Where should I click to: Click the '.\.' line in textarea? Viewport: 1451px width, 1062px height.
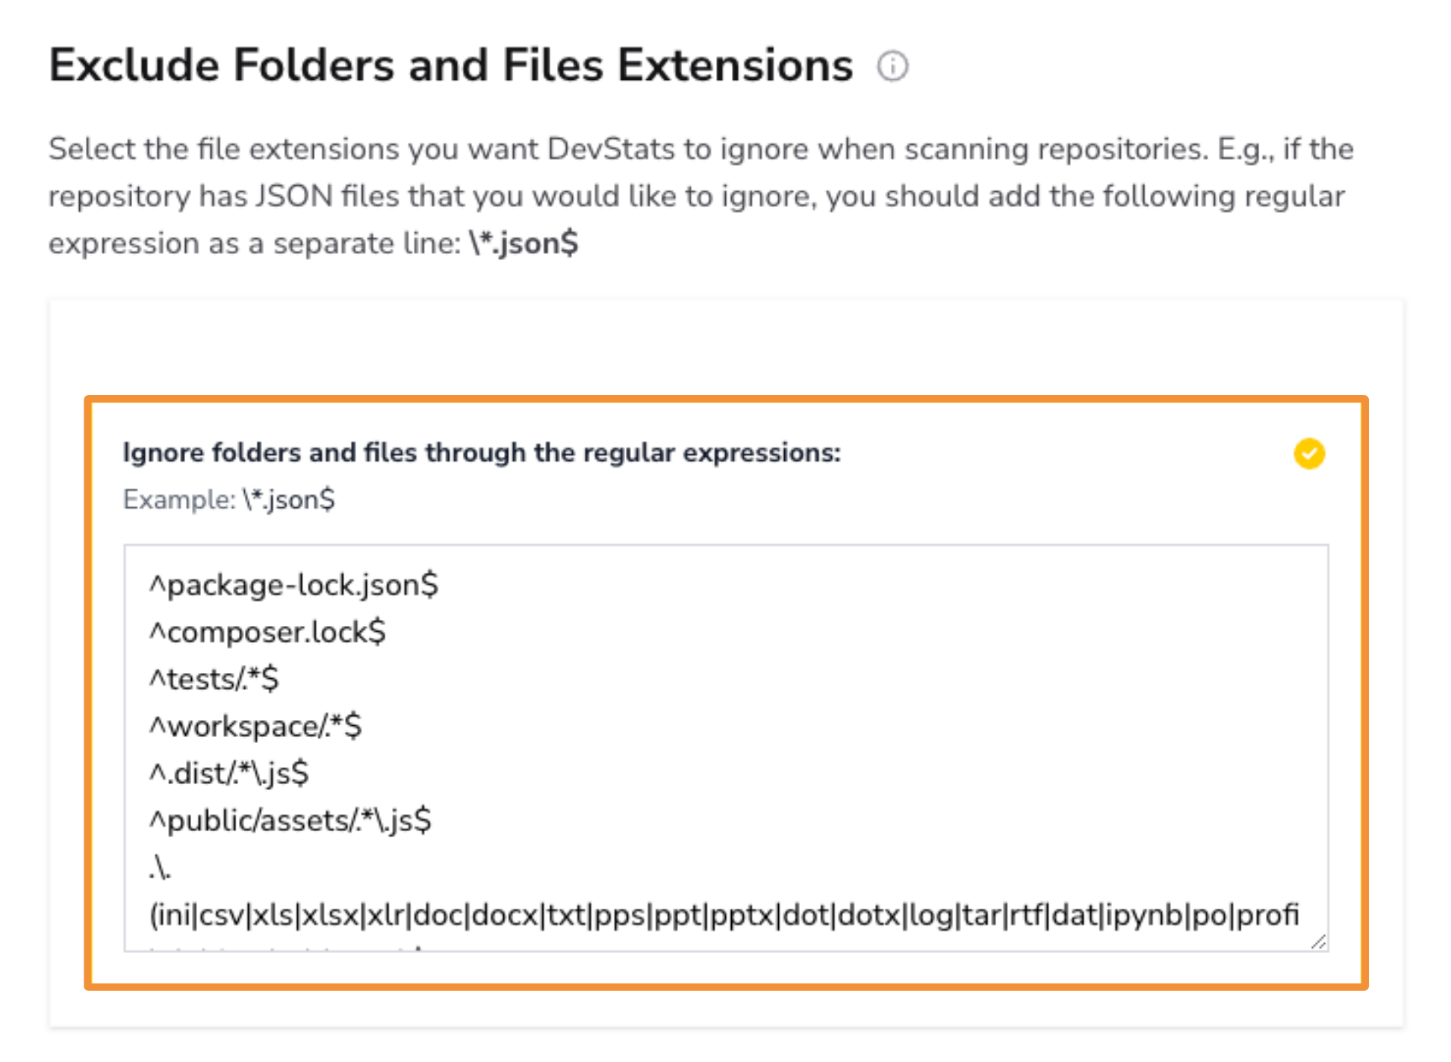tap(160, 867)
